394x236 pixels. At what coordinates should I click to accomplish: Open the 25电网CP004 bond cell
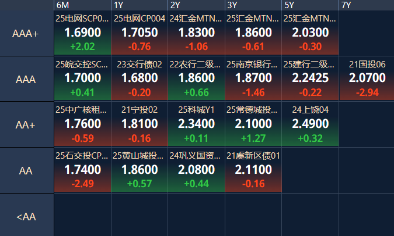[x=140, y=33]
